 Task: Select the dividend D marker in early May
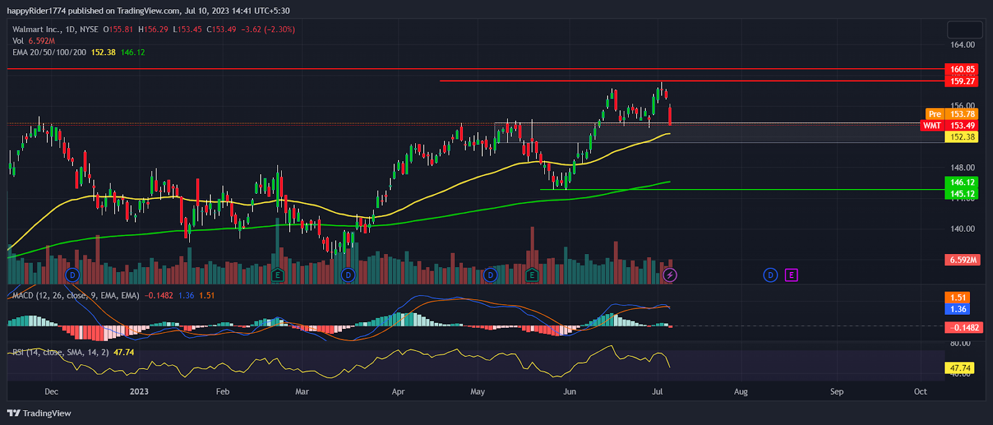coord(490,274)
